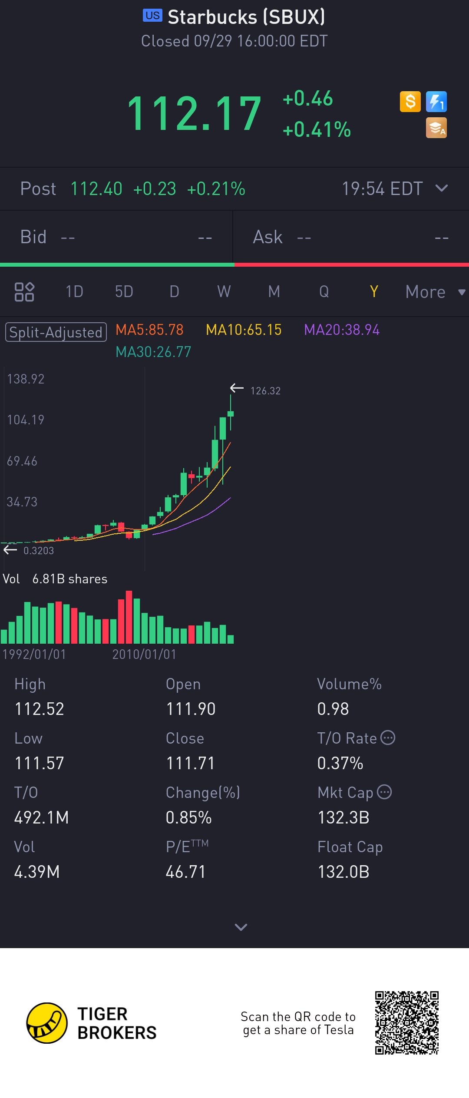Tap the MA20:38.94 indicator label
Screen dimensions: 469x1098
[x=342, y=330]
